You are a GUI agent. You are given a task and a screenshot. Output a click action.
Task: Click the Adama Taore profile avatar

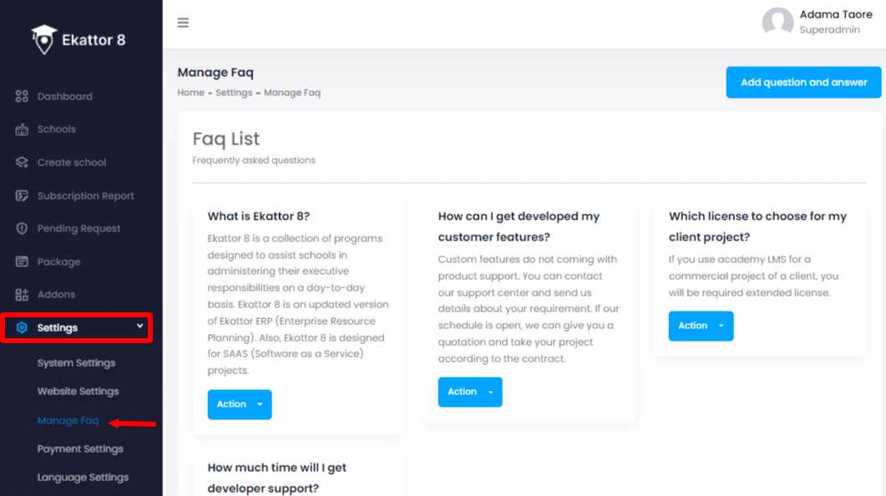pyautogui.click(x=777, y=23)
